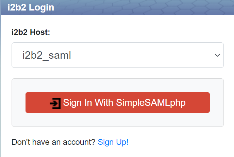This screenshot has height=157, width=234.
Task: Click the white space below the account prompt
Action: tap(117, 152)
